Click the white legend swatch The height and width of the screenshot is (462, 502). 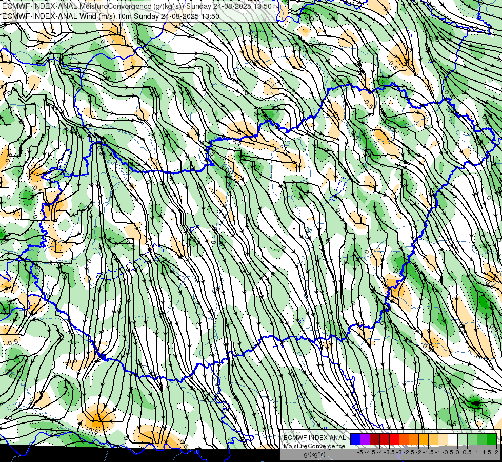click(453, 439)
